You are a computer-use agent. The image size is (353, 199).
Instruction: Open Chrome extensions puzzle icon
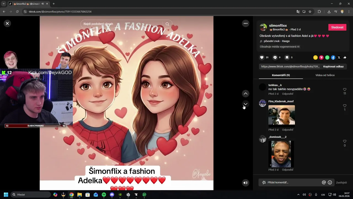(319, 12)
